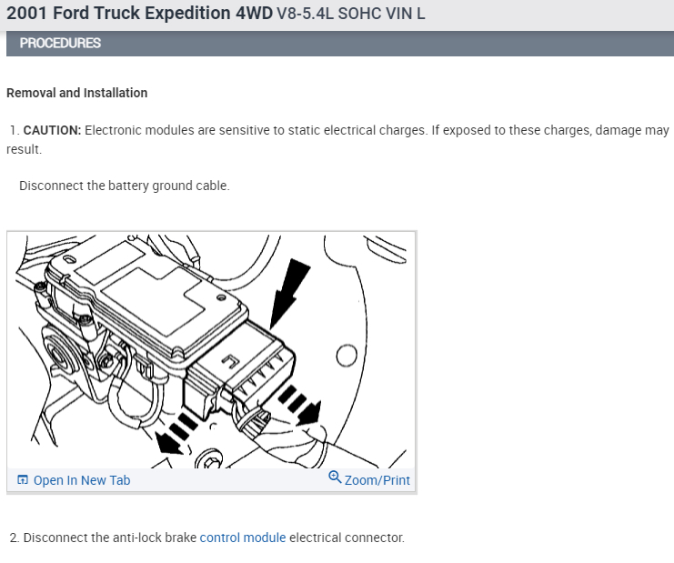Click the Removal and Installation heading
This screenshot has width=674, height=563.
77,93
